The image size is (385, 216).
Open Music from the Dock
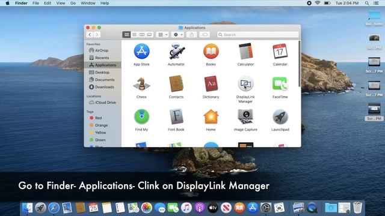coord(186,208)
